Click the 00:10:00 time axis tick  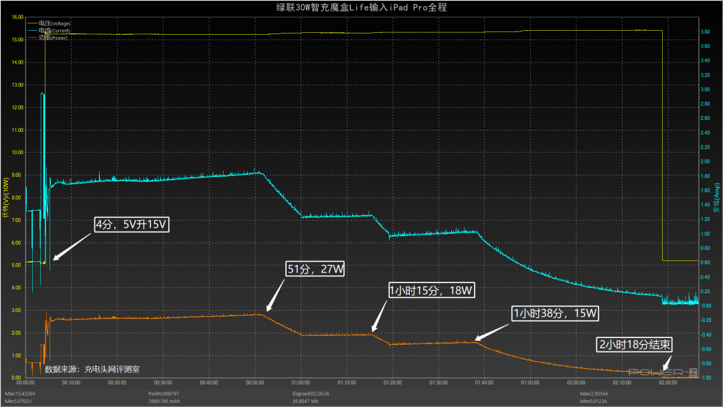(x=72, y=383)
